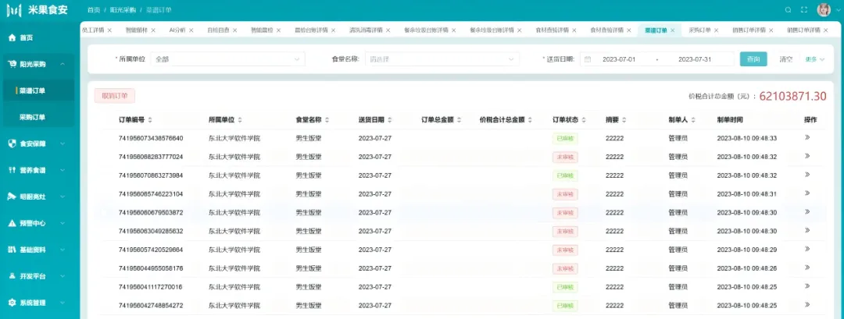
Task: Expand the 基础资料 sidebar menu chevron
Action: point(63,250)
